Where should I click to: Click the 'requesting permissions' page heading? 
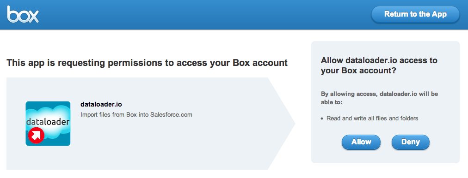click(x=147, y=63)
